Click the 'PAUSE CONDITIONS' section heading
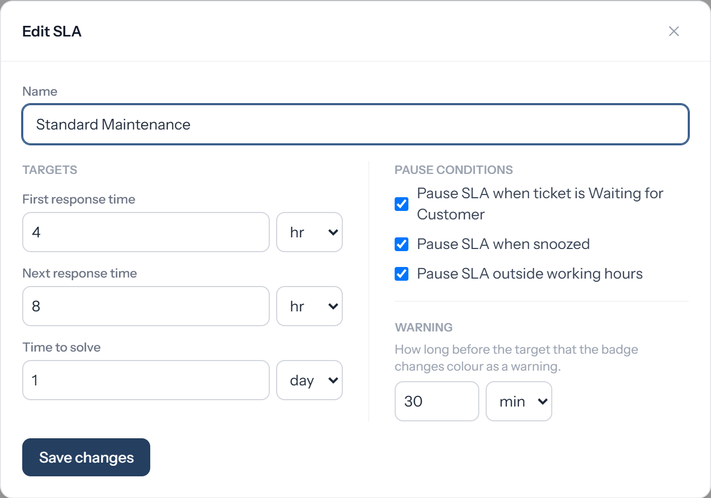Screen dimensions: 711x498 tap(454, 170)
